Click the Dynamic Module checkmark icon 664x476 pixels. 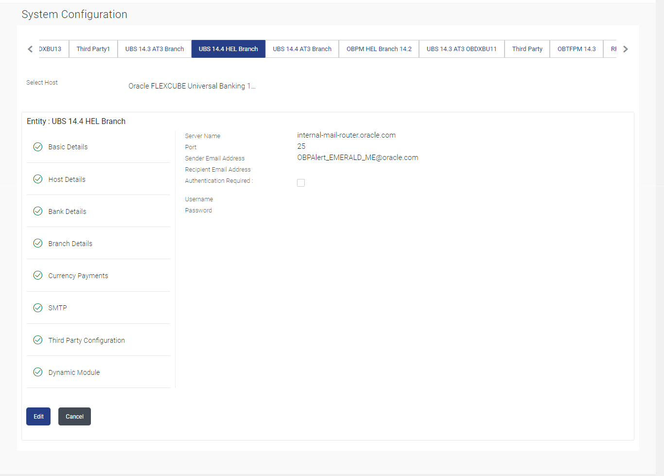tap(37, 372)
